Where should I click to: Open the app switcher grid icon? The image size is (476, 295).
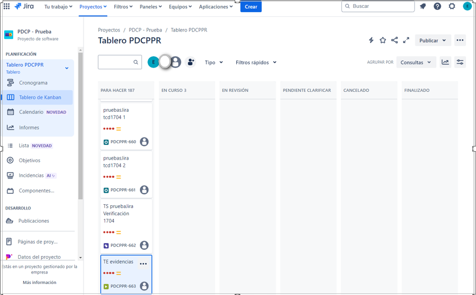(x=6, y=6)
